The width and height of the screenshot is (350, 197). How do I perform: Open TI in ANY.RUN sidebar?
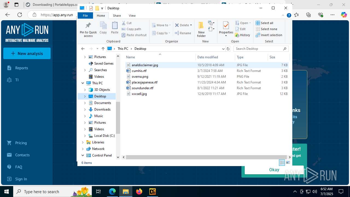click(17, 80)
